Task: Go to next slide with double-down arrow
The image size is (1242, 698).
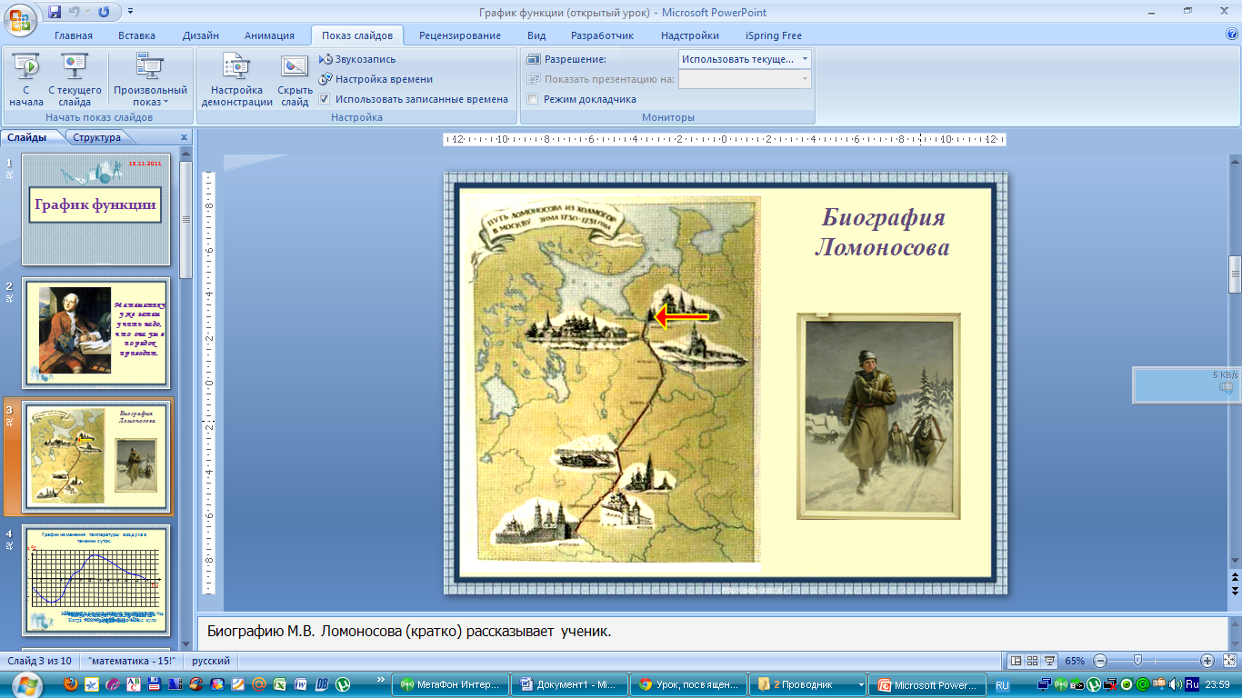Action: [1235, 591]
